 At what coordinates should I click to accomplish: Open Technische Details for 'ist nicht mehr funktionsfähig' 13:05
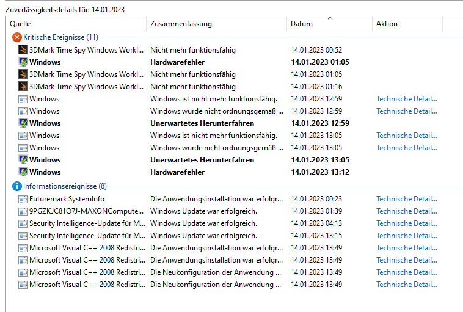tap(407, 136)
